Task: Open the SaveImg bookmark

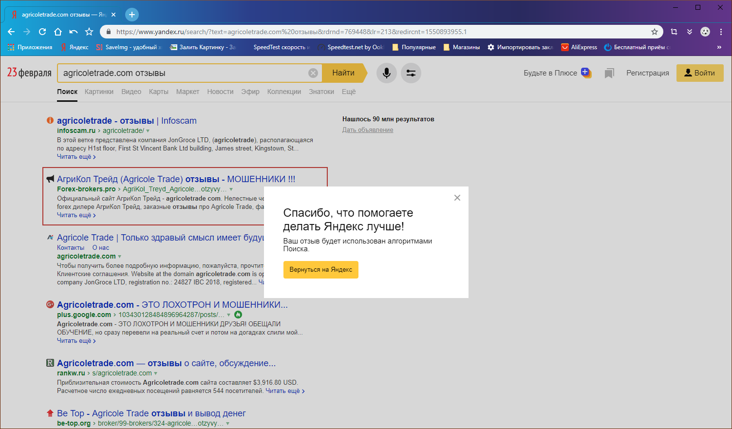Action: point(129,47)
